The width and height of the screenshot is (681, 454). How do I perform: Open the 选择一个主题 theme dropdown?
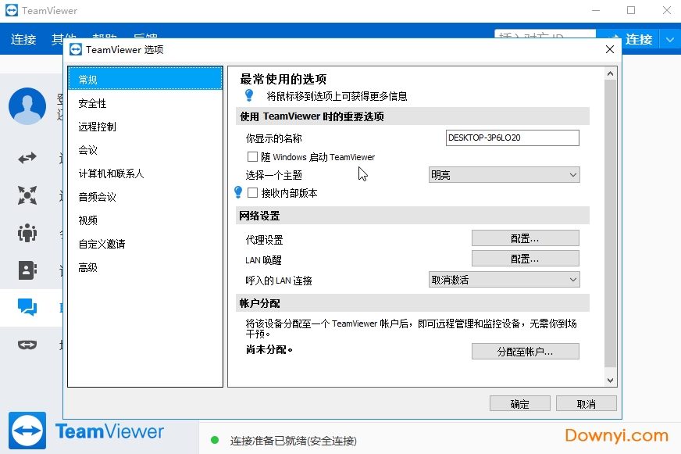[504, 175]
